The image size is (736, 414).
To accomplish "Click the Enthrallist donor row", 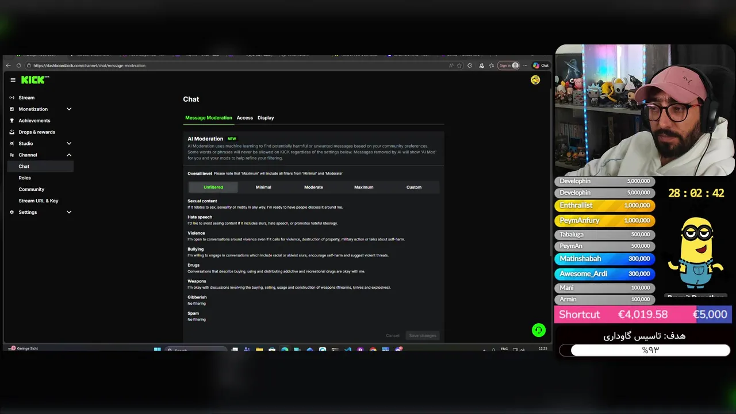I will [605, 205].
